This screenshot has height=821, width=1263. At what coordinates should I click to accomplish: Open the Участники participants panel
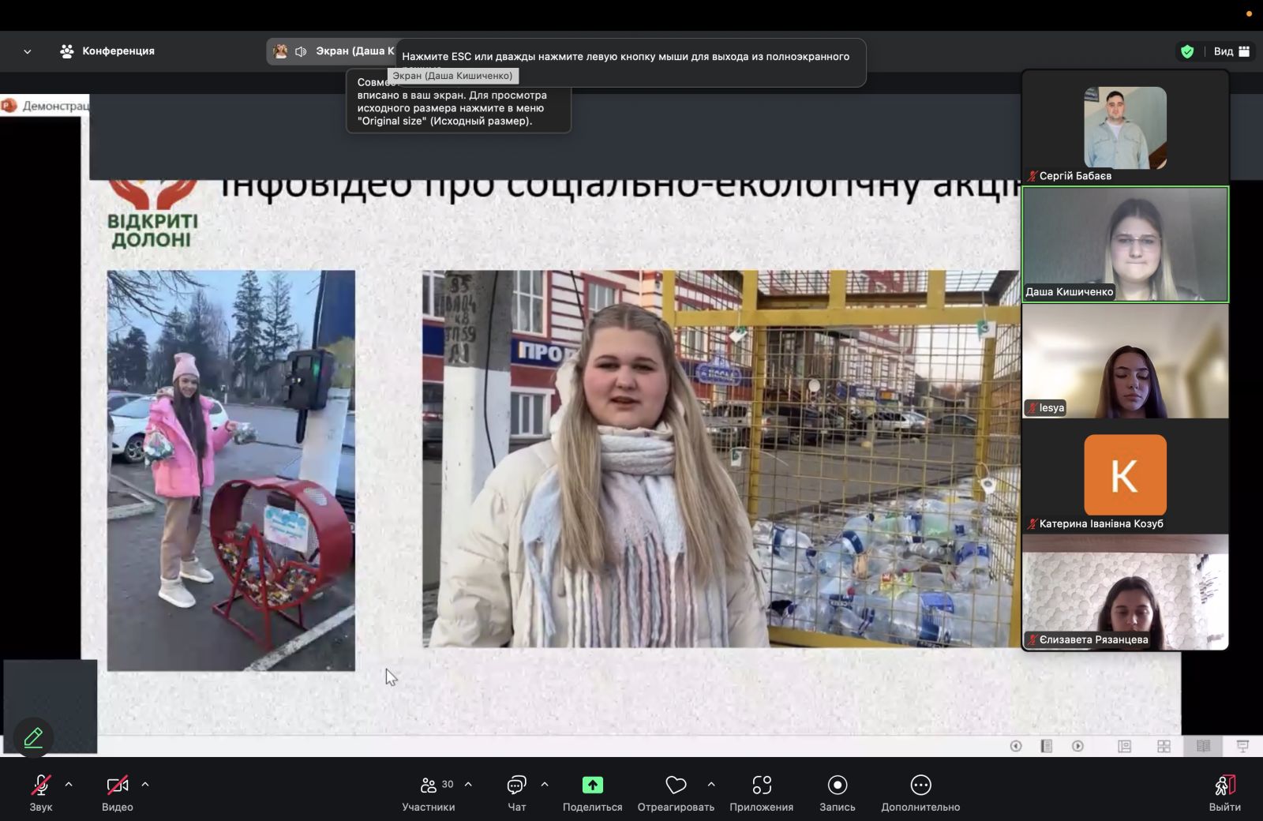[x=429, y=785]
